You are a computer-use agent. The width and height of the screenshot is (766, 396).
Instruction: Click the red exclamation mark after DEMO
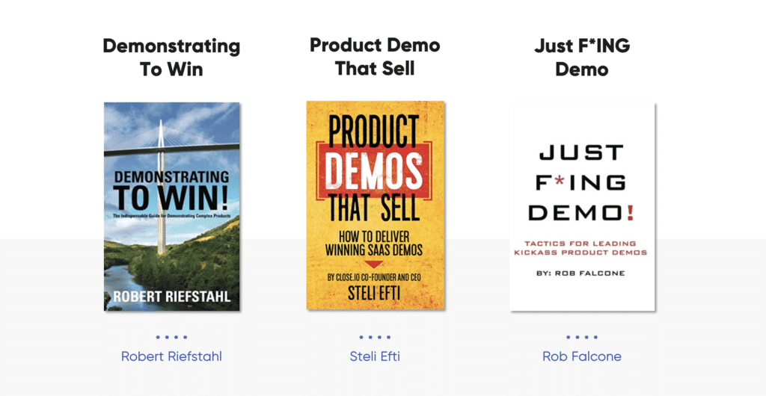(631, 213)
